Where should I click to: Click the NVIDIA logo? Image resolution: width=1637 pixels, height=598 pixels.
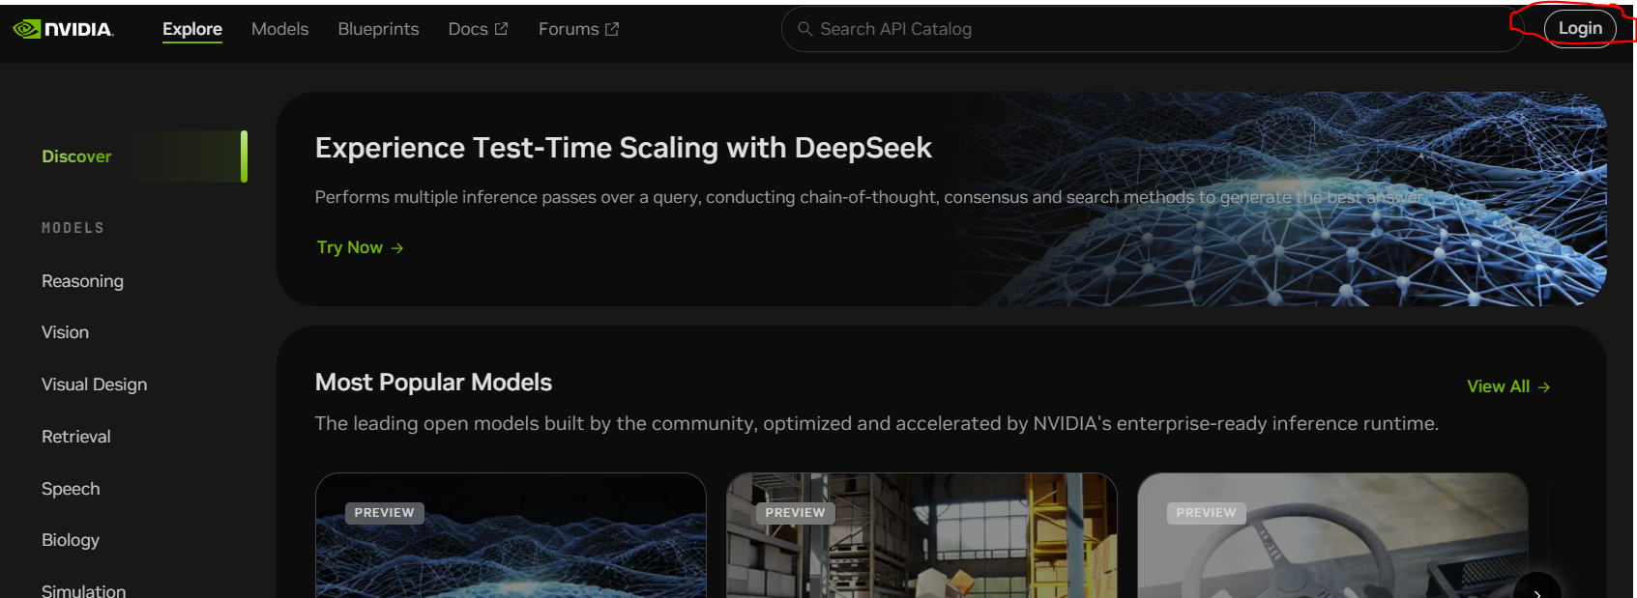[x=64, y=29]
